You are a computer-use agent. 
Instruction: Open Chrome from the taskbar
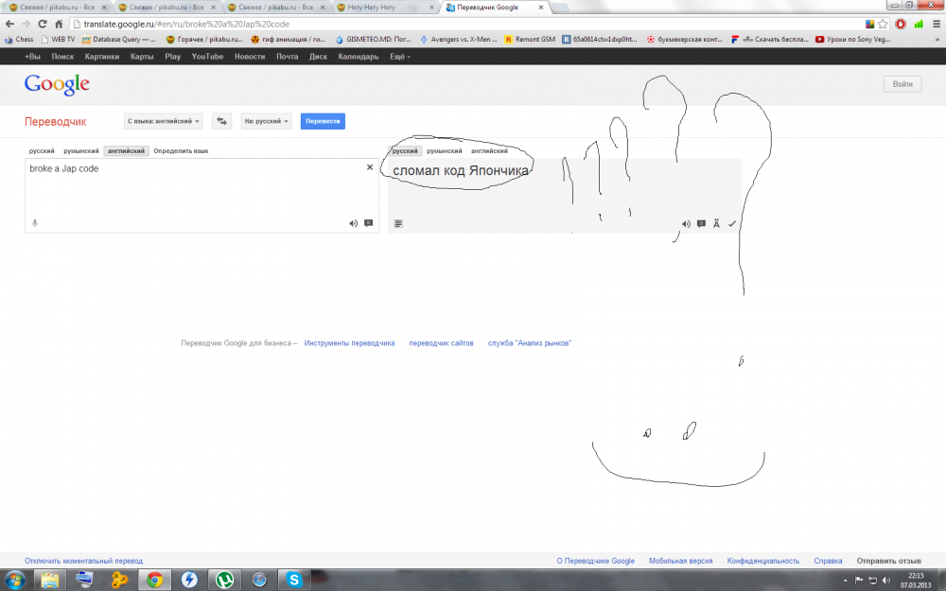154,581
